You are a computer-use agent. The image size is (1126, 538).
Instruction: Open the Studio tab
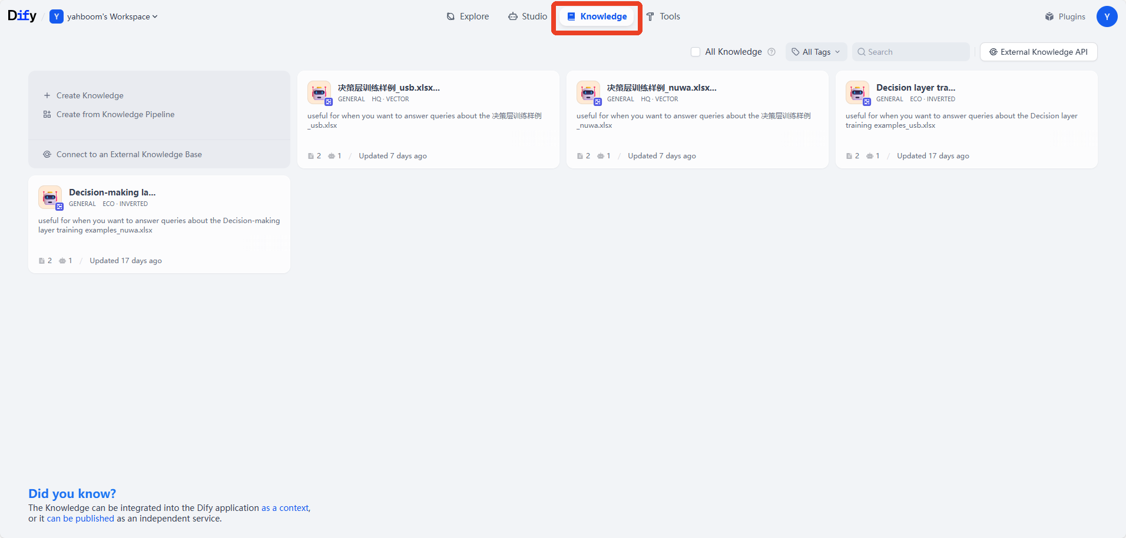tap(528, 16)
